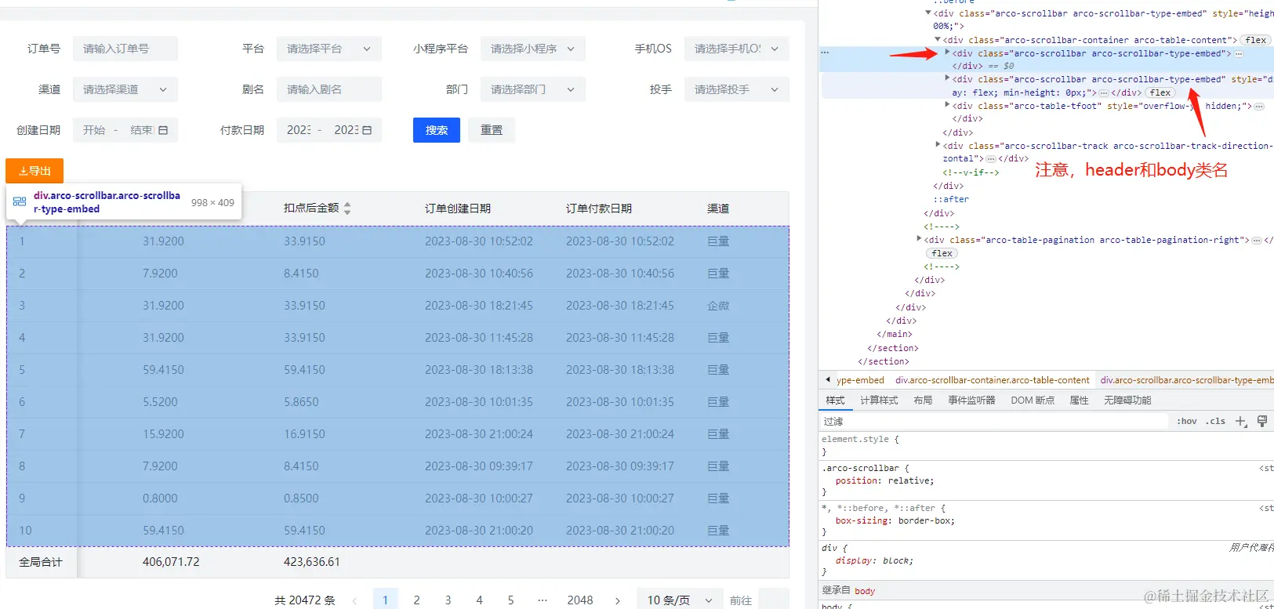
Task: Open the 事件监听器 tab
Action: coord(971,401)
